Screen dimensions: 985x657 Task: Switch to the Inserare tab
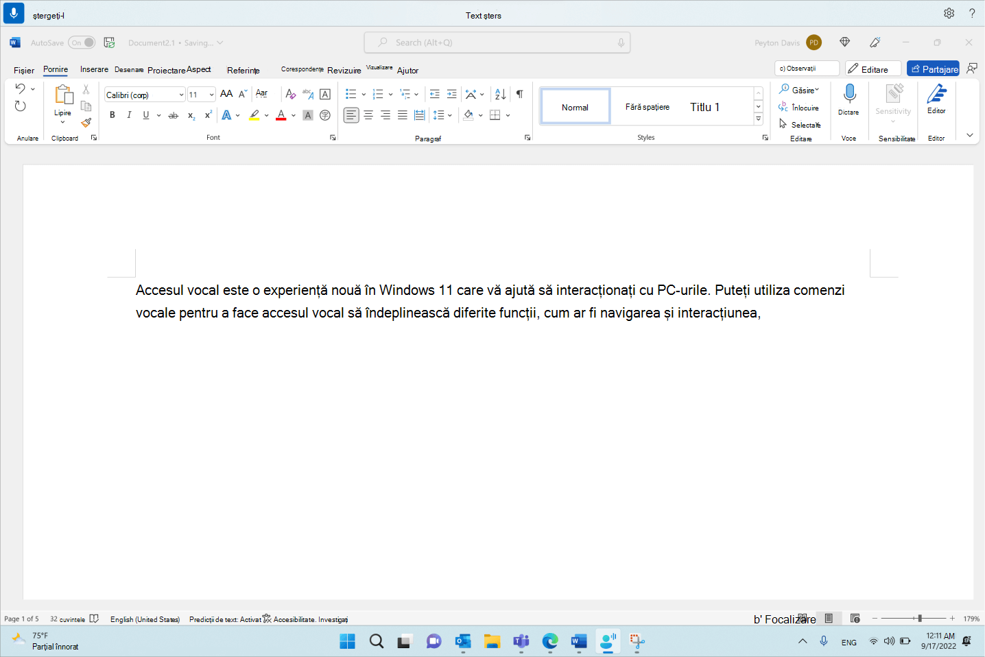coord(94,69)
